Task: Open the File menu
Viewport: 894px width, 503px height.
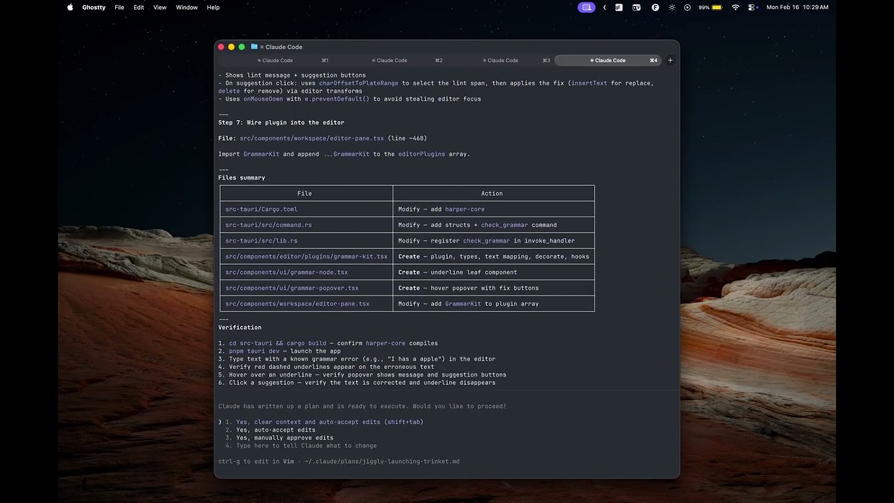Action: pos(119,7)
